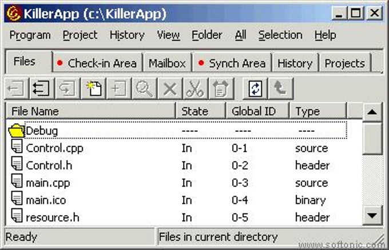Click the document icon beside resource.h

point(17,215)
